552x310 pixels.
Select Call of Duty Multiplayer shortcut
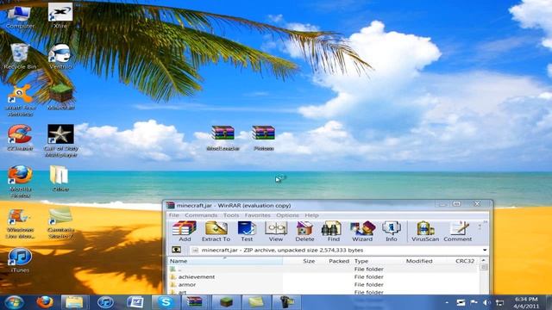click(x=61, y=140)
